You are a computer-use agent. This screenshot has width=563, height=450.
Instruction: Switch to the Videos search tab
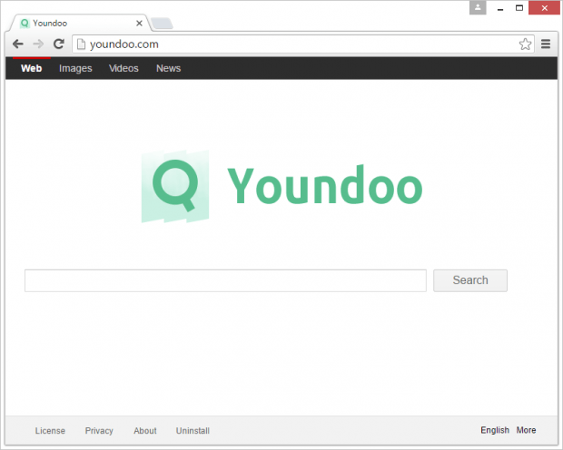coord(123,68)
